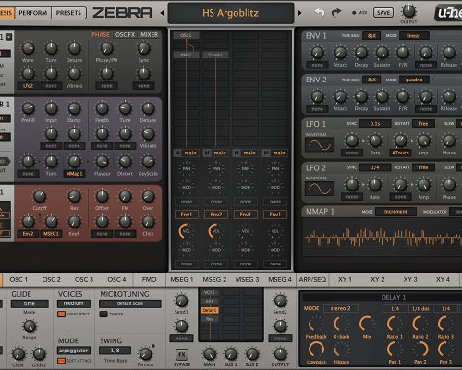Click the Delay 1 Pan 2 arc knob
462x370 pixels.
420,350
